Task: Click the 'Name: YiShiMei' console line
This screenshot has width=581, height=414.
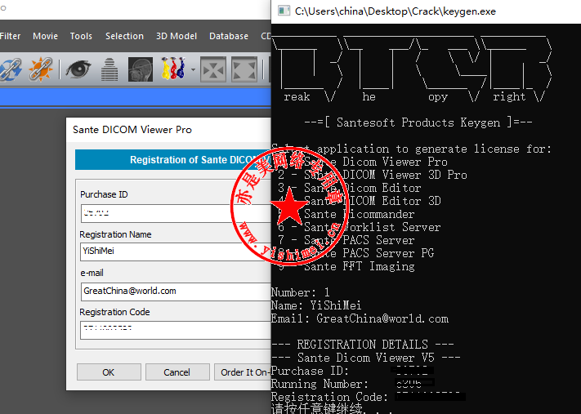Action: click(316, 305)
